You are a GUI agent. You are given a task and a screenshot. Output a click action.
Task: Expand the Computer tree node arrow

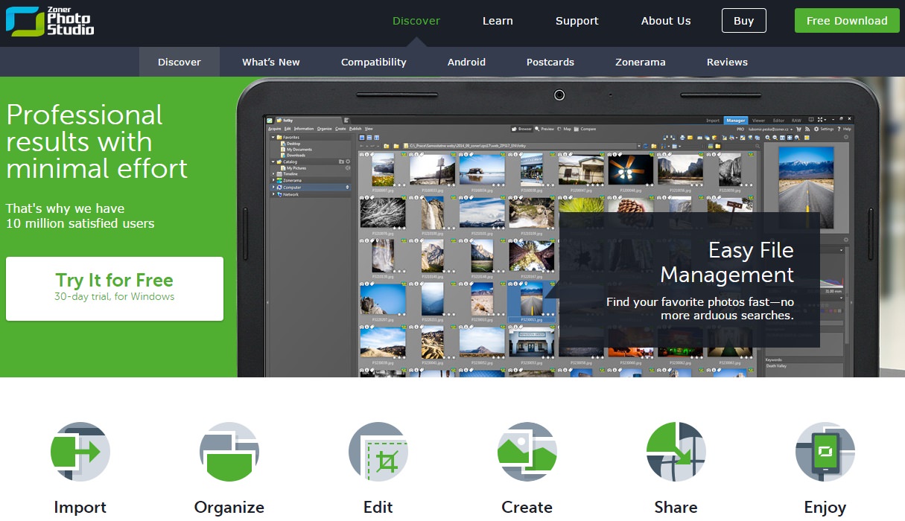273,188
